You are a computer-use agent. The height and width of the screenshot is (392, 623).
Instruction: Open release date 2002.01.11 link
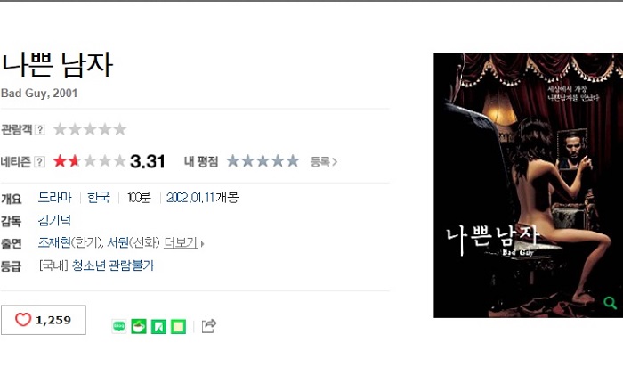(190, 198)
